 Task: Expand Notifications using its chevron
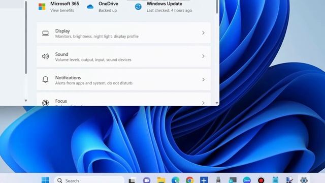coord(203,80)
